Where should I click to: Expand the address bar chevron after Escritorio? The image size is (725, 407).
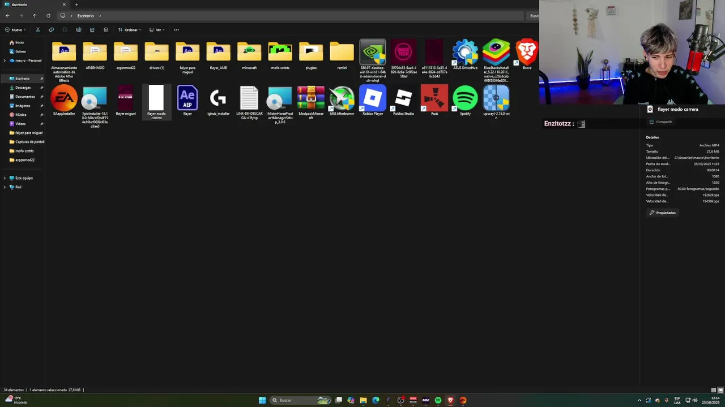tap(100, 16)
